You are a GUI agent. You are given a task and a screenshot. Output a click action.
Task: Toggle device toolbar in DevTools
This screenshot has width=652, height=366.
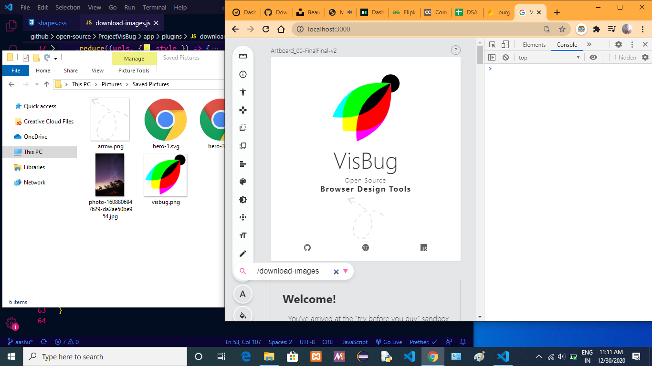click(x=505, y=44)
